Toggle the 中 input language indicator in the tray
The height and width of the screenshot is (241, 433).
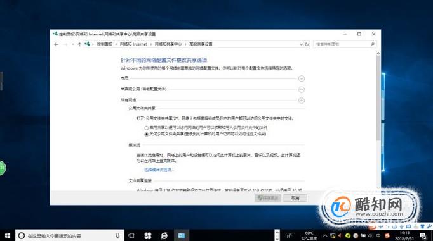(x=378, y=236)
